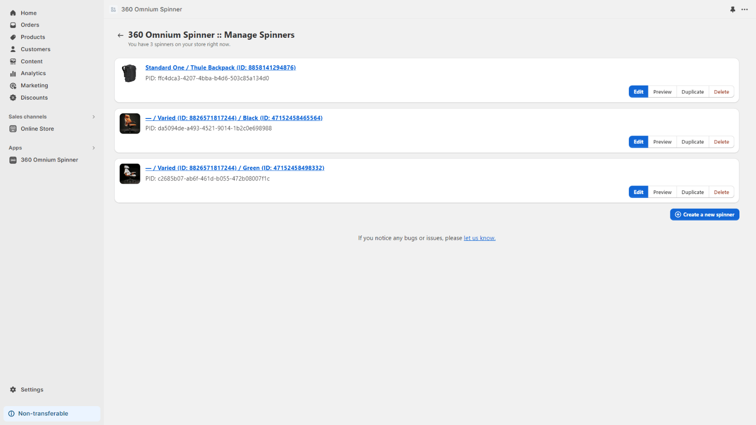Screen dimensions: 756x425
Task: Click the Home icon in sidebar
Action: pyautogui.click(x=13, y=13)
